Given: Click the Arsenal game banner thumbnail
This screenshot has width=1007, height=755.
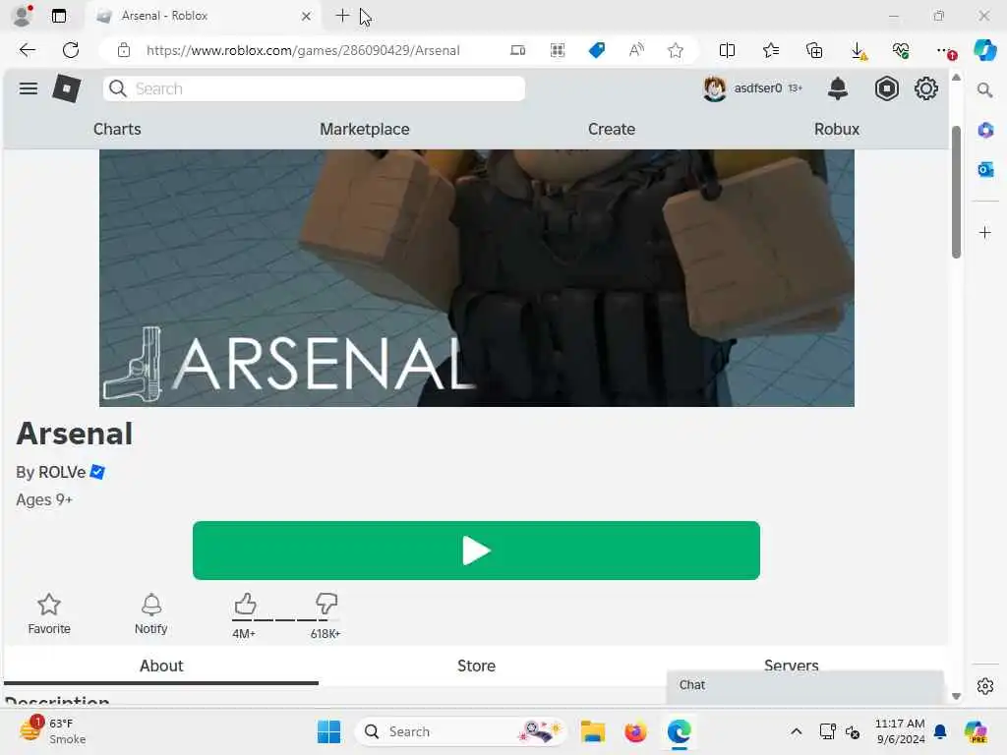Looking at the screenshot, I should (x=477, y=278).
